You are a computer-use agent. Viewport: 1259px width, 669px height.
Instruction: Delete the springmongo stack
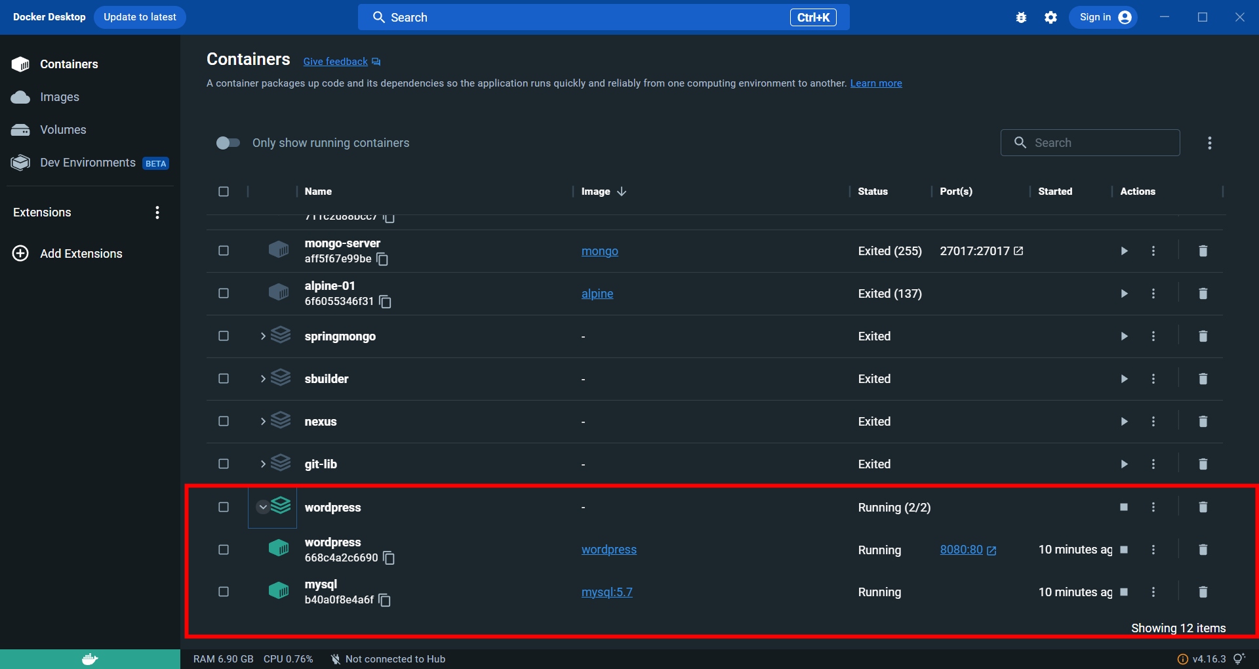[1203, 336]
